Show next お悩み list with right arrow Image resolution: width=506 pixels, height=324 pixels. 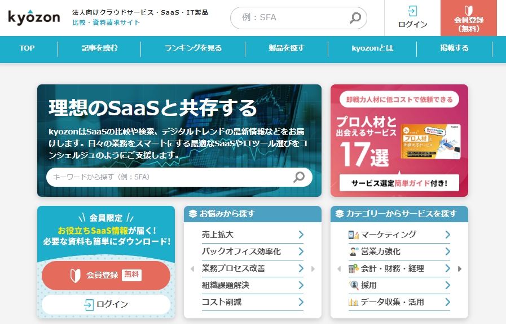click(x=313, y=269)
